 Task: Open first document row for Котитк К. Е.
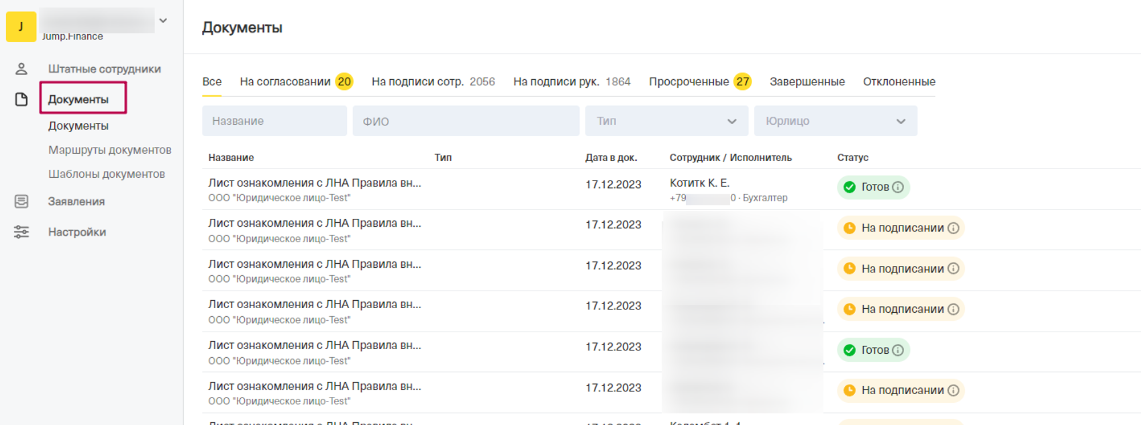[x=314, y=183]
